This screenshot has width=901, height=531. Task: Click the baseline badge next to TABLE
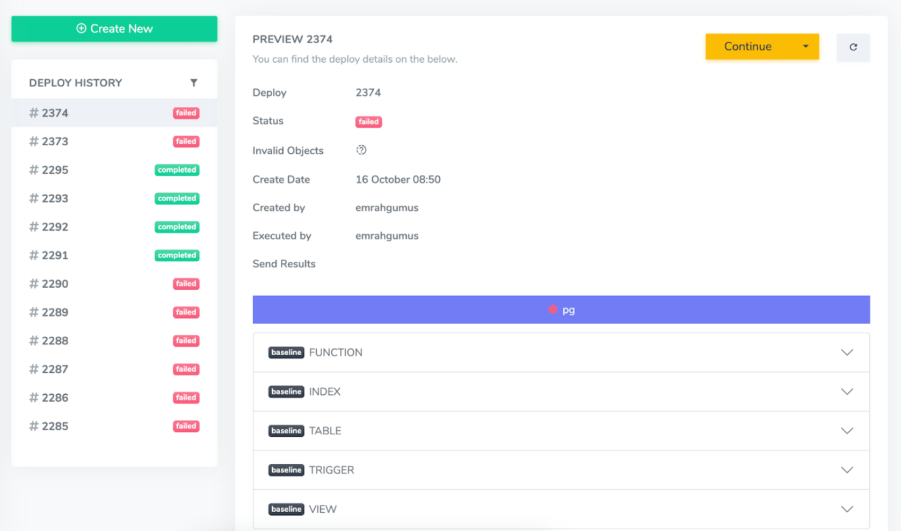tap(286, 431)
